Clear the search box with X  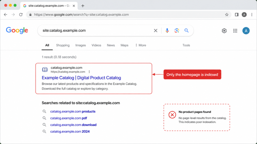pyautogui.click(x=156, y=30)
